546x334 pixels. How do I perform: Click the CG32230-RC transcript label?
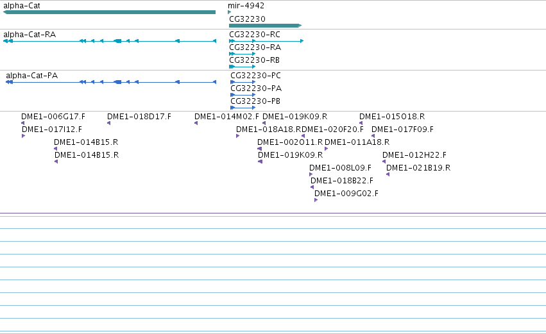coord(255,35)
